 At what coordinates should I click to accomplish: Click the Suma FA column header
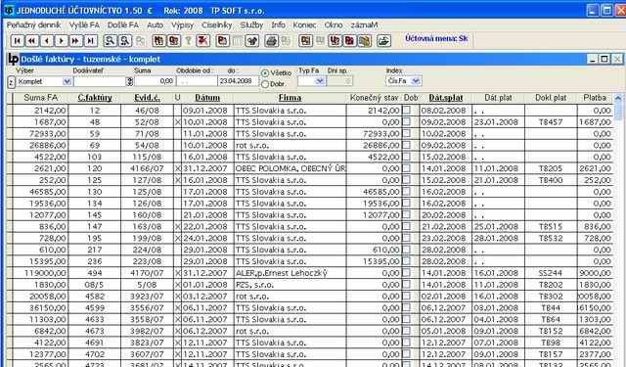40,98
